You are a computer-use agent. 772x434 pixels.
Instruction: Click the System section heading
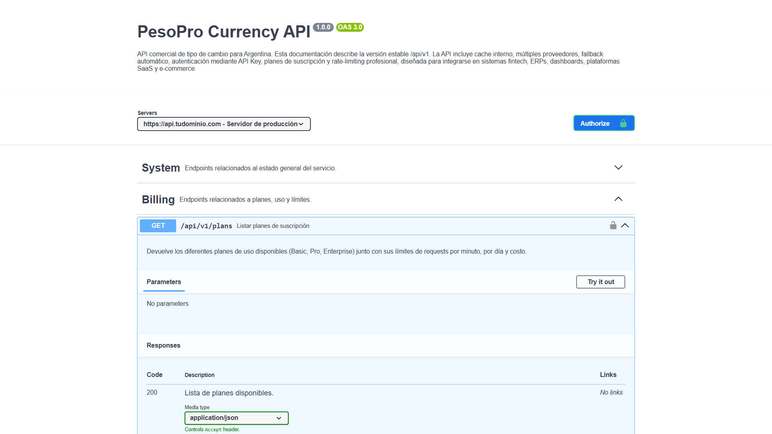click(x=161, y=168)
